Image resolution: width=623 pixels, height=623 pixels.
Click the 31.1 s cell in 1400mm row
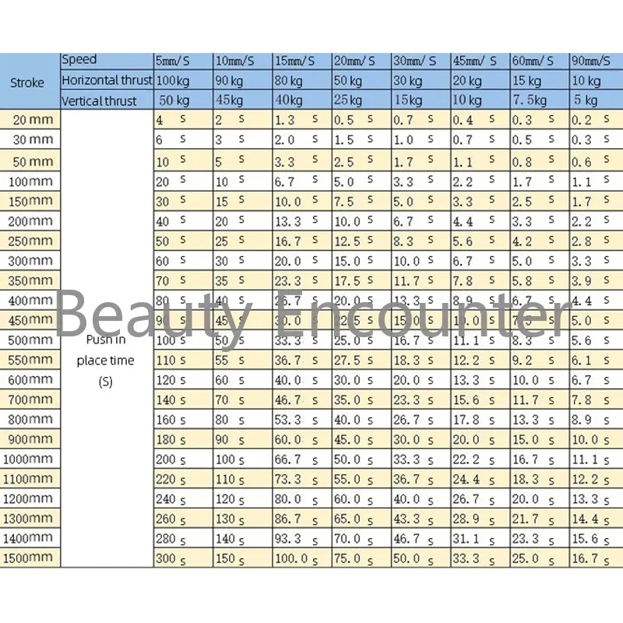coord(480,538)
